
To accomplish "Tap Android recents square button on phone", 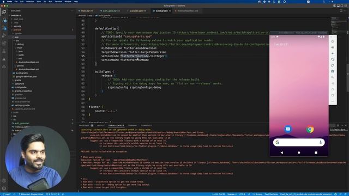I will 316,152.
